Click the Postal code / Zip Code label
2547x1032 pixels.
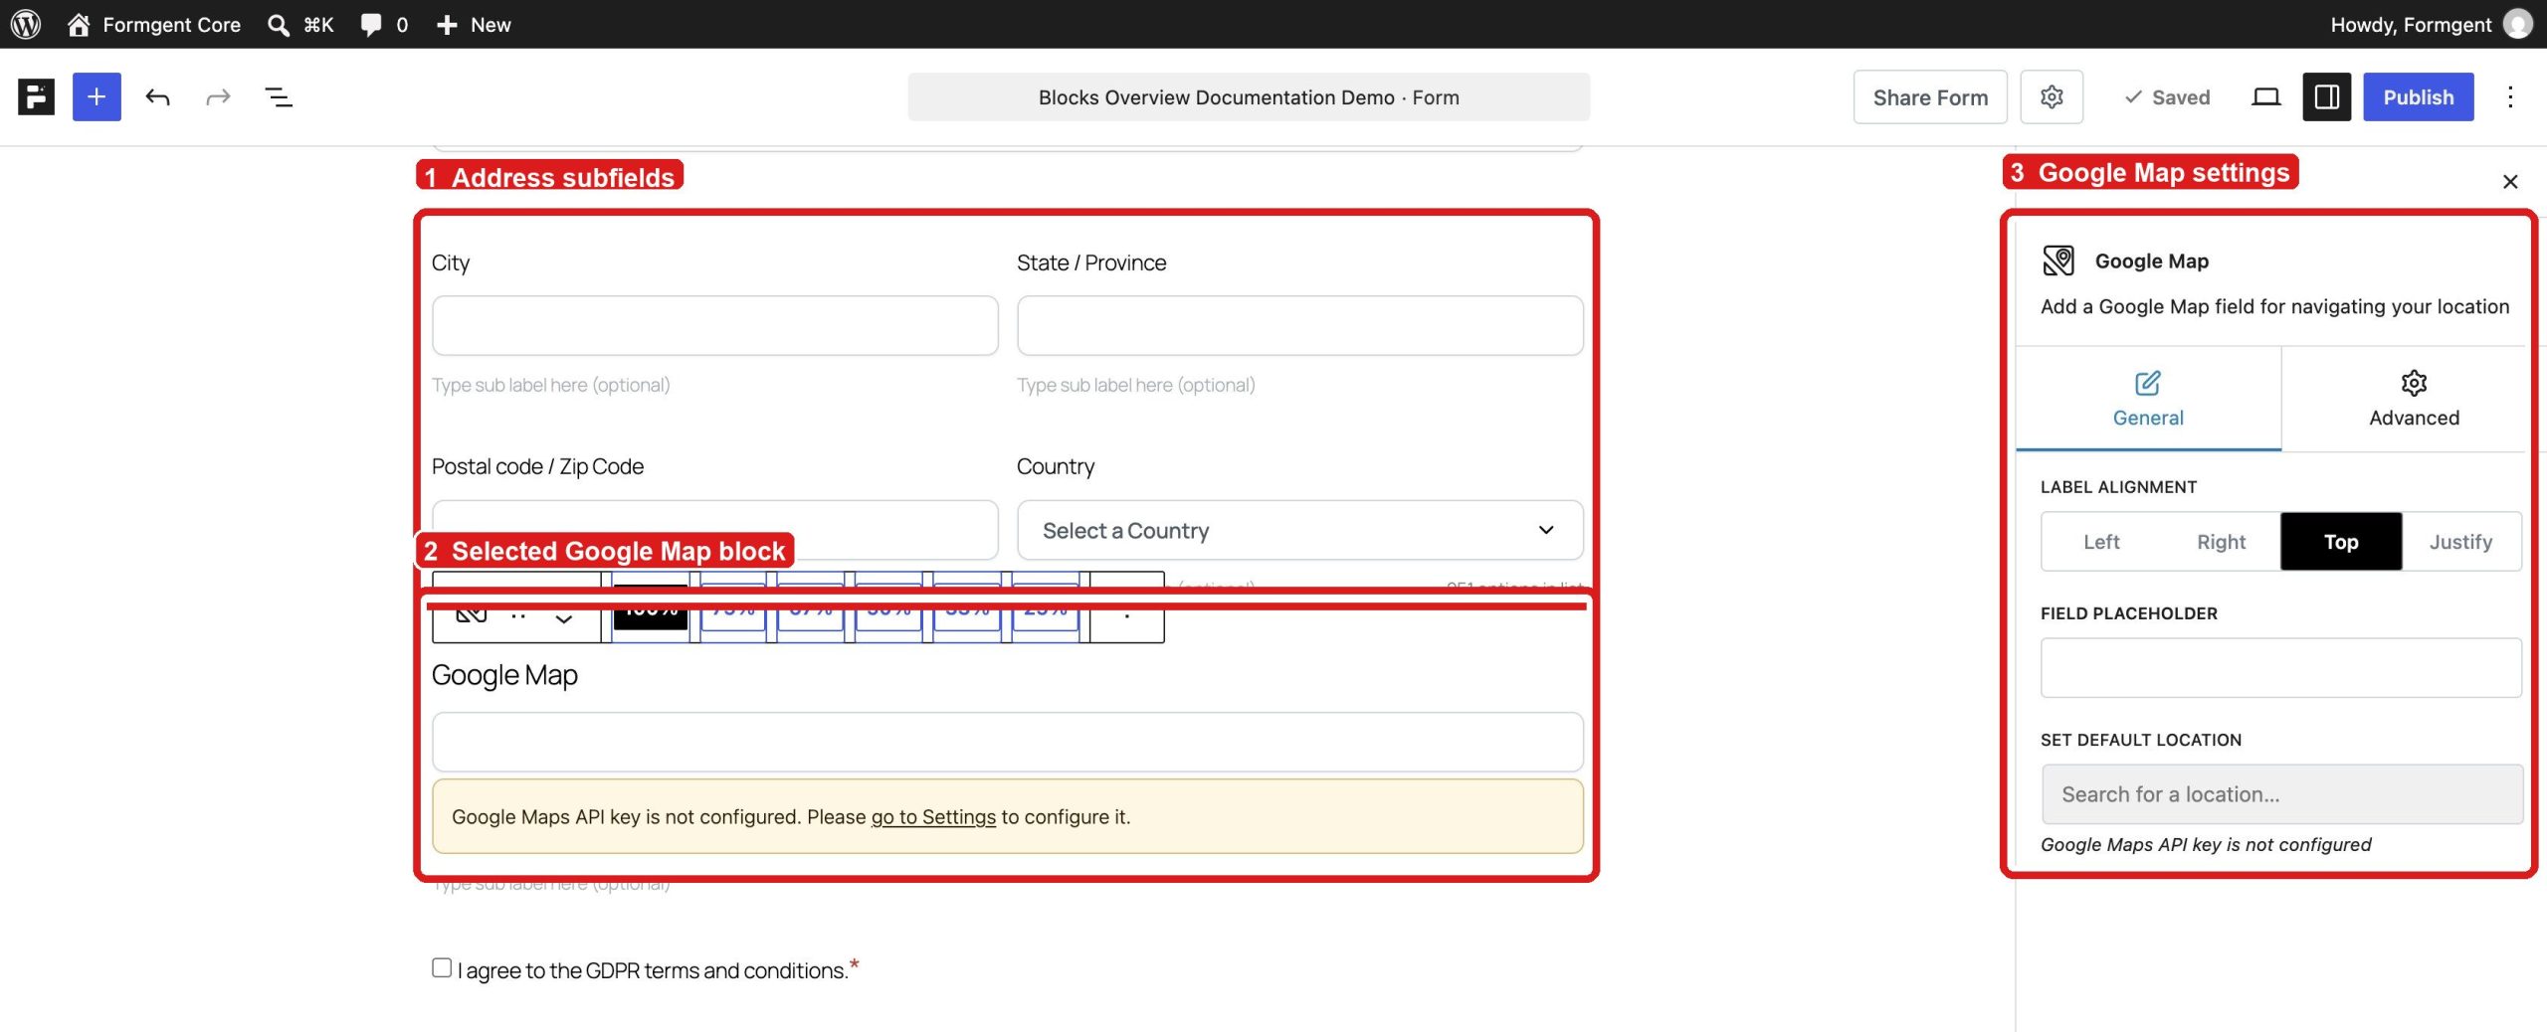pos(537,466)
